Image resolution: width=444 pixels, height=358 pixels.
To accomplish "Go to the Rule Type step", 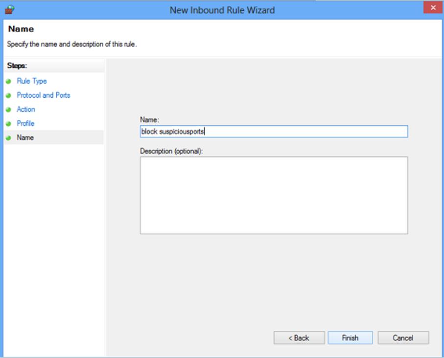I will pyautogui.click(x=32, y=81).
